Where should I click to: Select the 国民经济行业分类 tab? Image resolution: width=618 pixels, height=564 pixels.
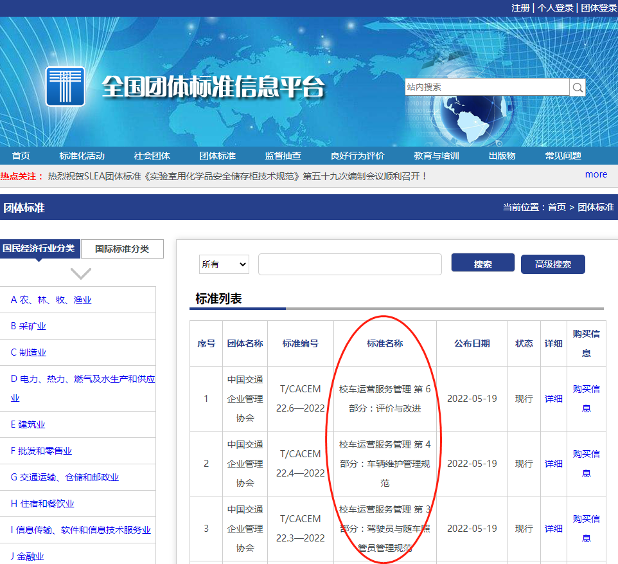[40, 249]
